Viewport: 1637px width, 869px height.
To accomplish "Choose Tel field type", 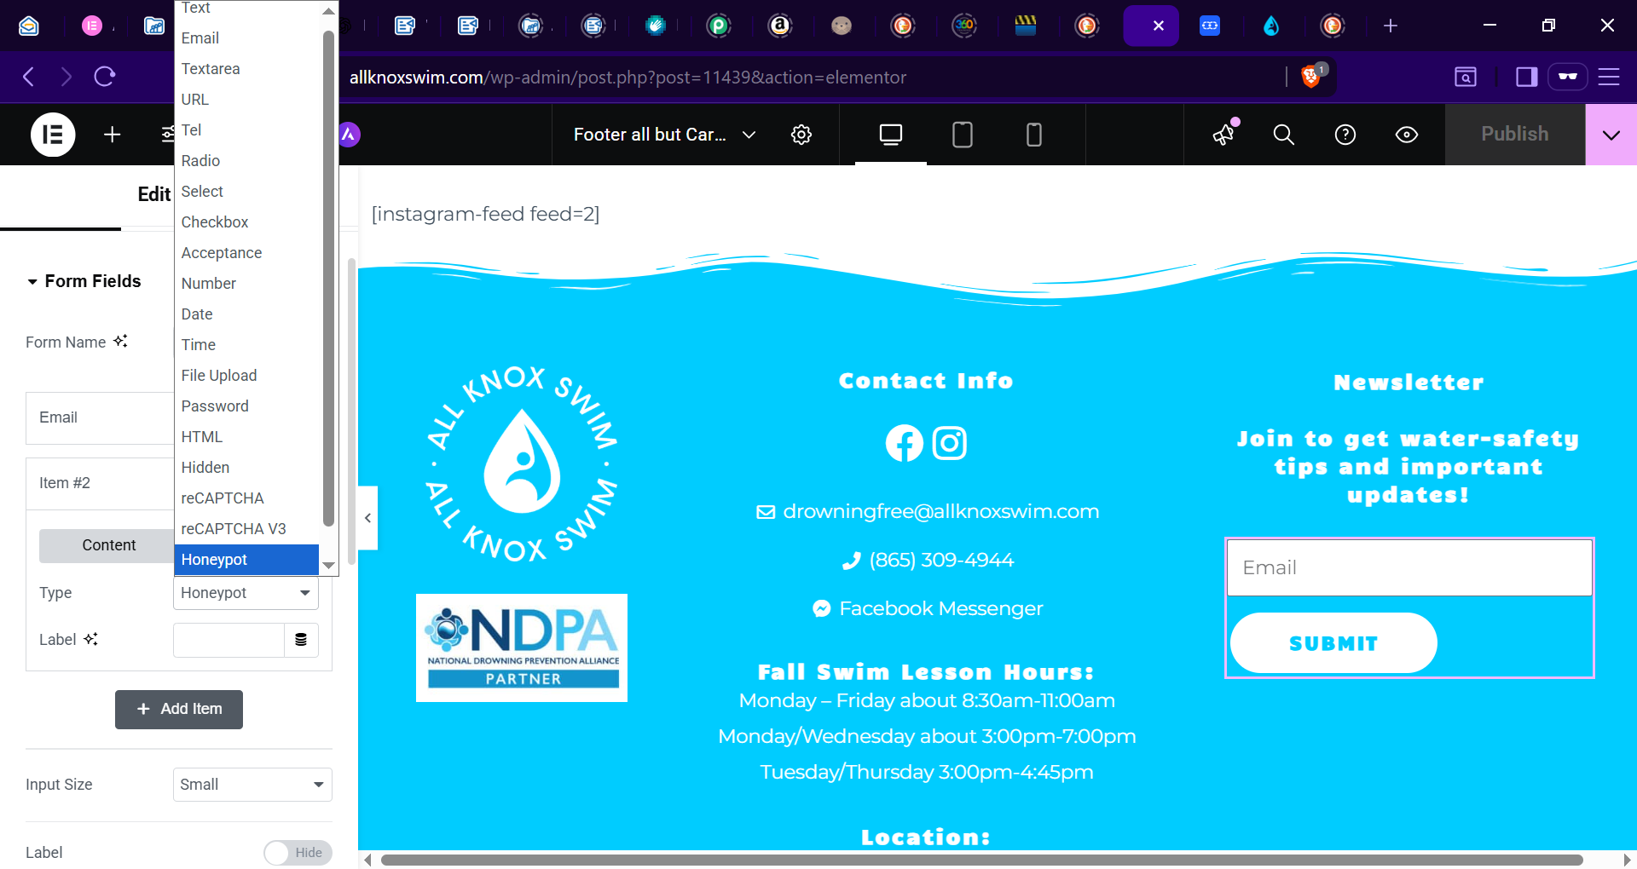I will [246, 130].
